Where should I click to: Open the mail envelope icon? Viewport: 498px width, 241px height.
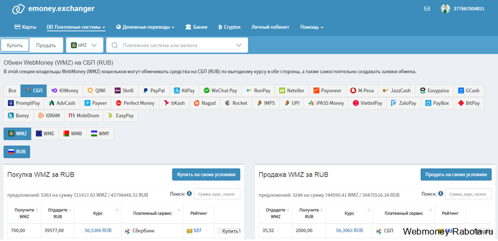click(x=427, y=9)
